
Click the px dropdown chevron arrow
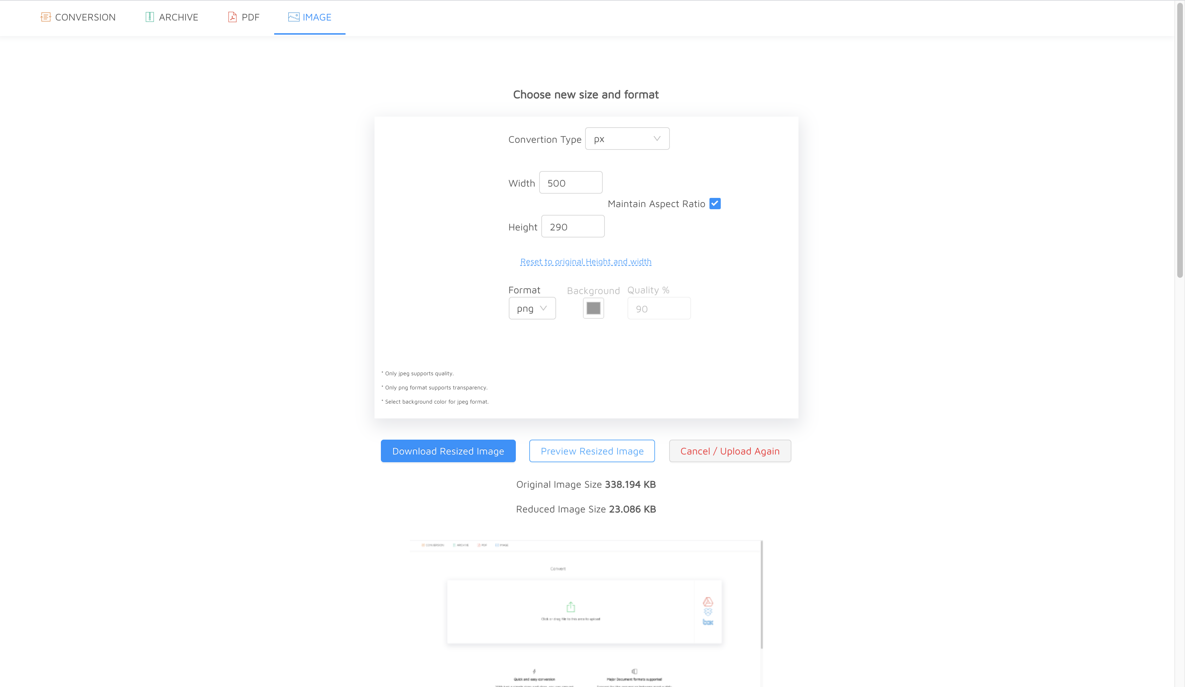pos(657,139)
